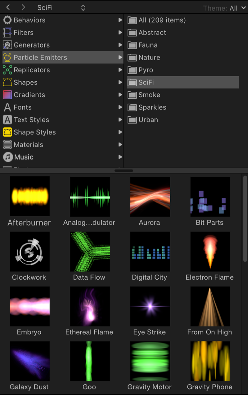Select the Analog Modulator emitter thumbnail
Viewport: 249px width, 395px height.
pos(90,196)
